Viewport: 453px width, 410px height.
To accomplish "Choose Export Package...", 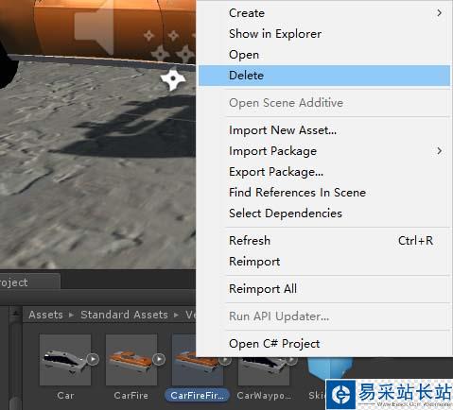I will click(324, 172).
